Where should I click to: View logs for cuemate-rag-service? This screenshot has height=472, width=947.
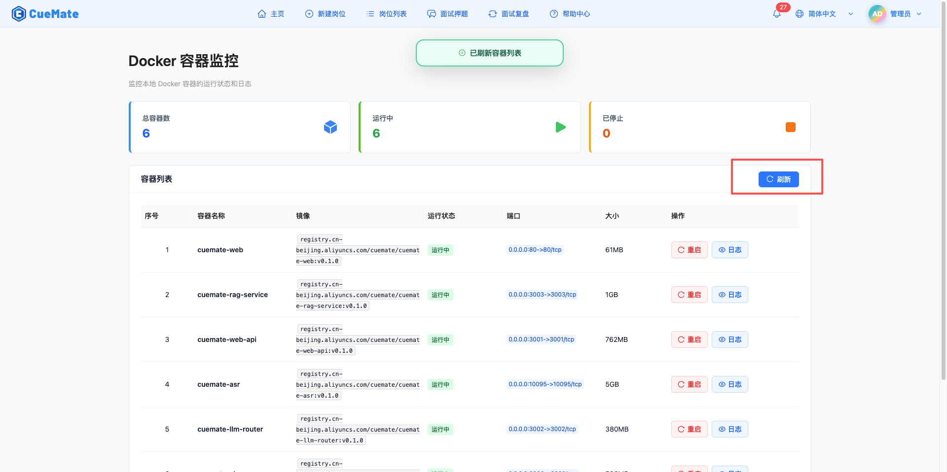[729, 295]
